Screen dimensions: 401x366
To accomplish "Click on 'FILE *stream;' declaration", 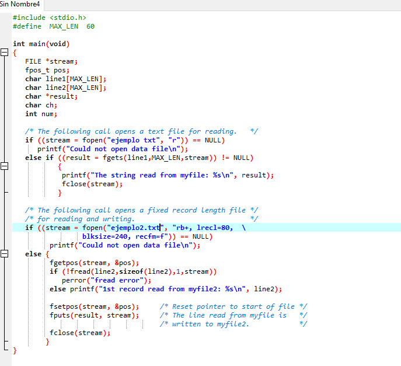I will click(x=51, y=61).
